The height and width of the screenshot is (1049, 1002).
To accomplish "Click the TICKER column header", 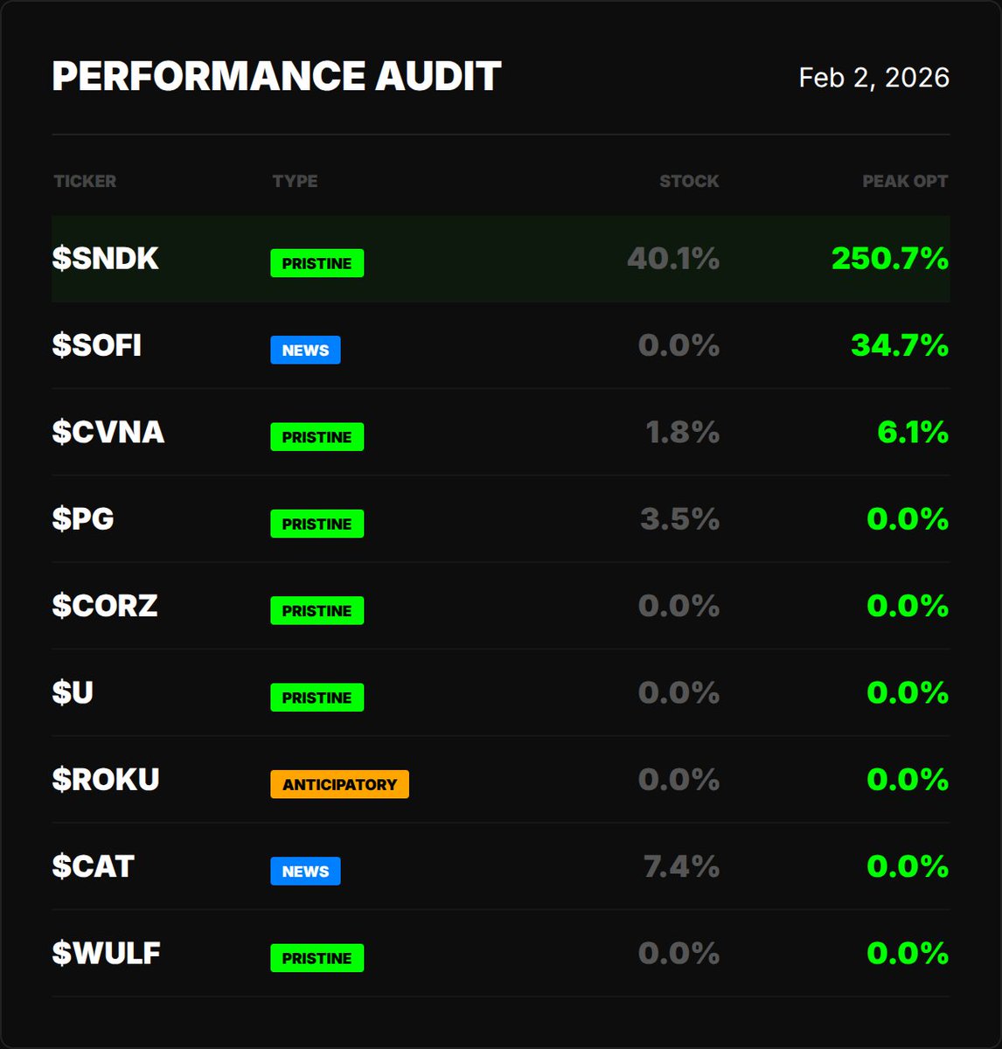I will tap(85, 181).
